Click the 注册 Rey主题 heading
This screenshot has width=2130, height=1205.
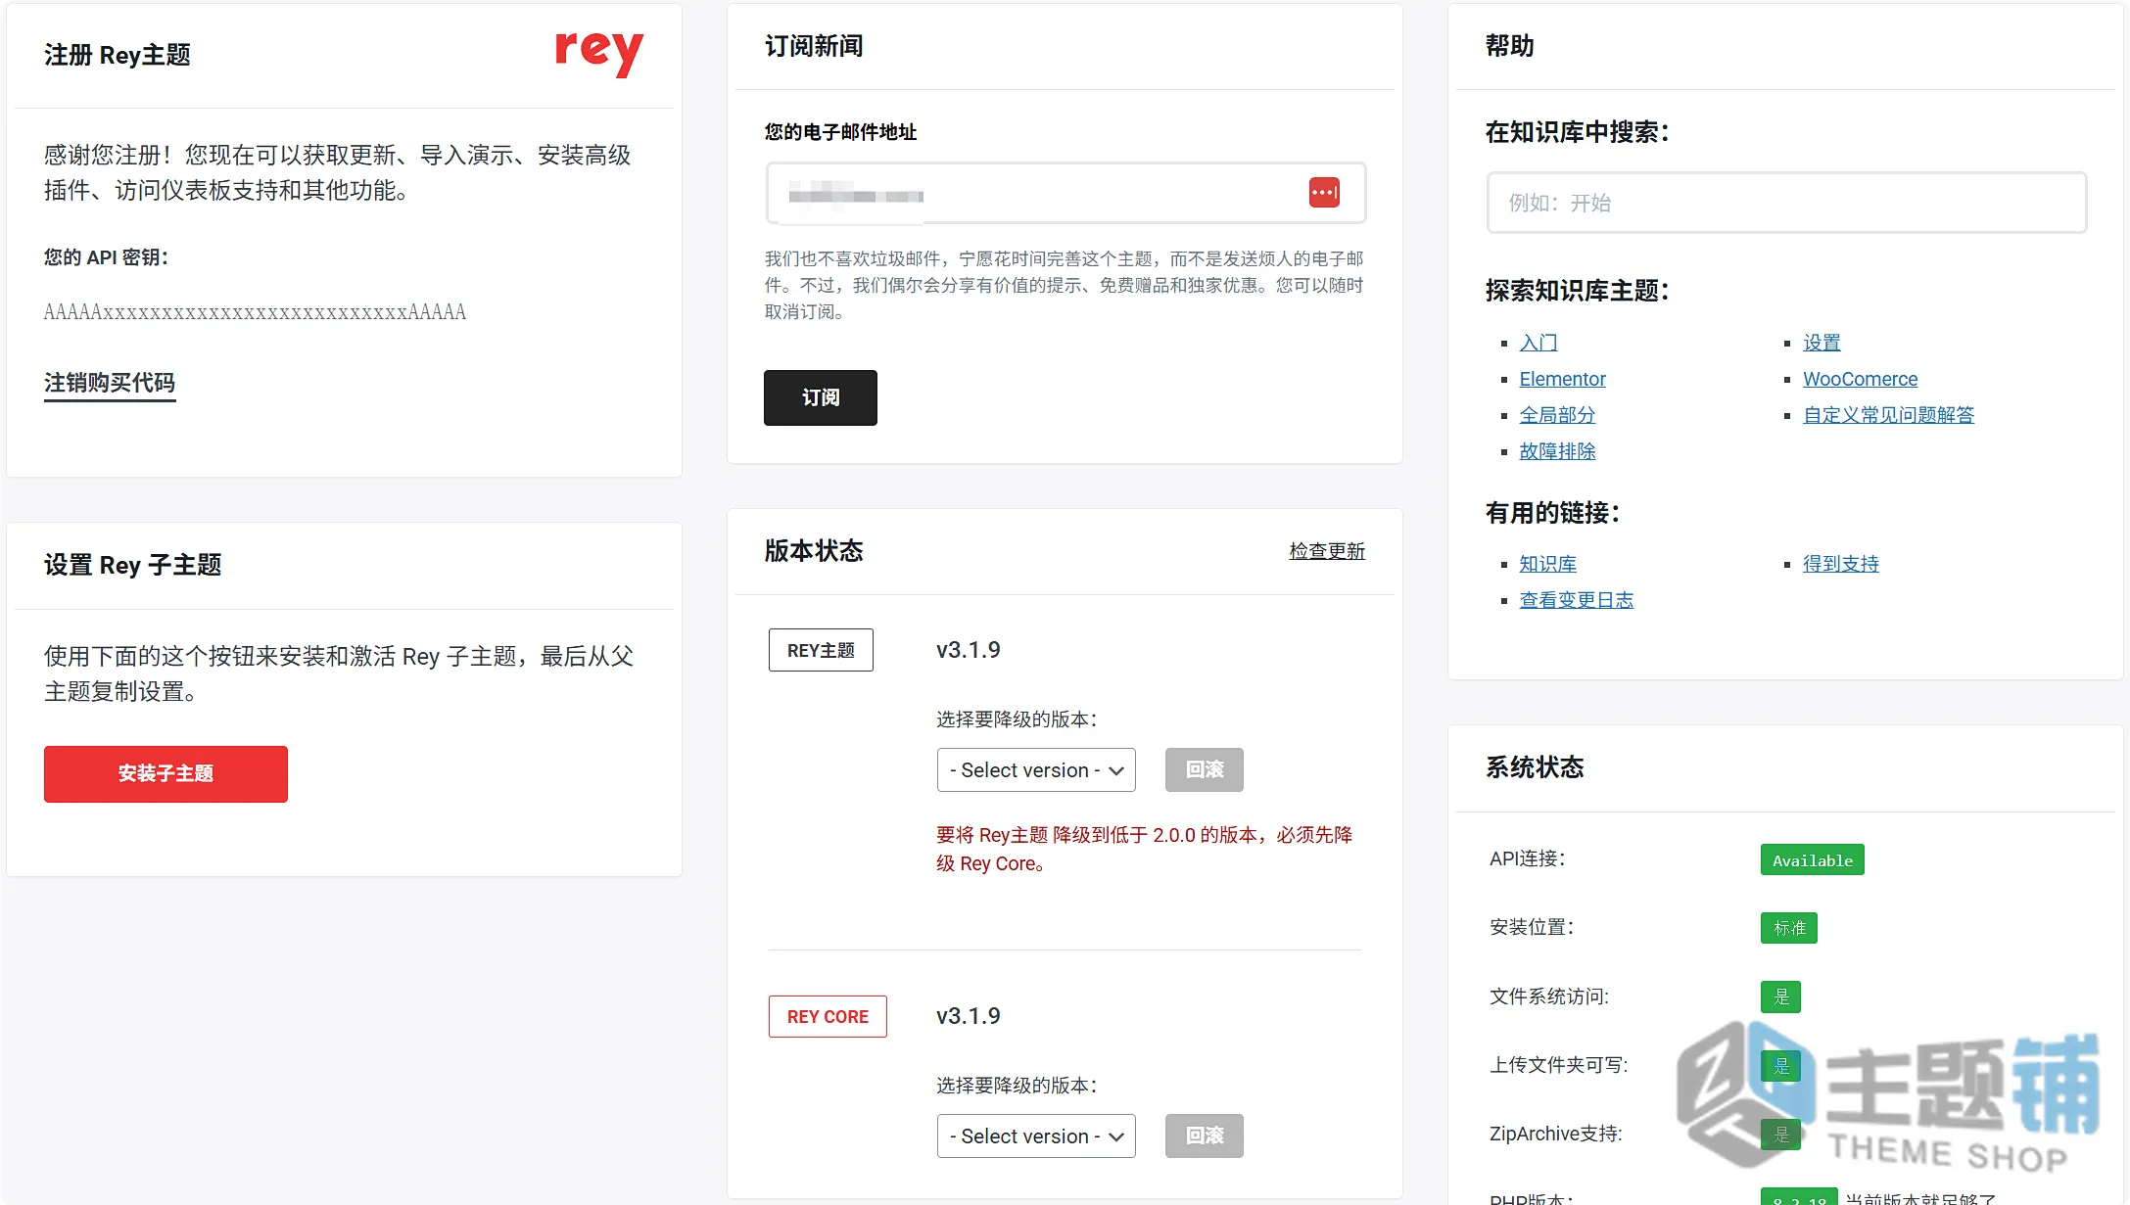coord(117,55)
